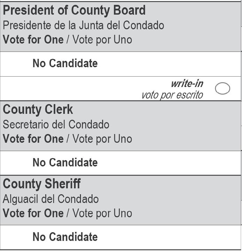This screenshot has width=242, height=251.
Task: Click the "voto por escrito" label
Action: point(172,95)
